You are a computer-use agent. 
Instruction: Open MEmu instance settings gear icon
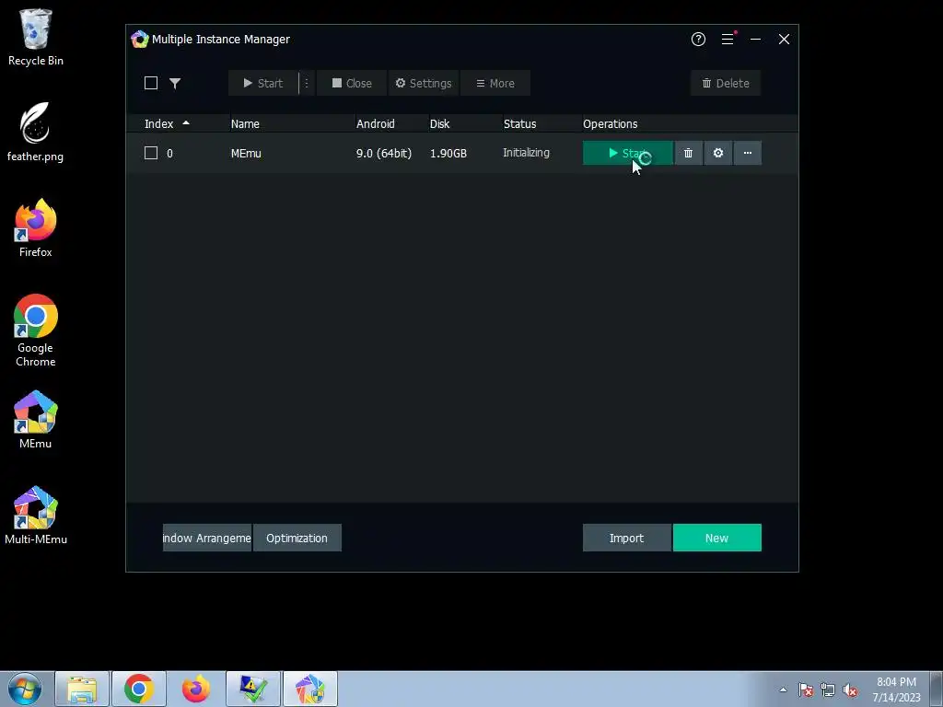pyautogui.click(x=718, y=153)
